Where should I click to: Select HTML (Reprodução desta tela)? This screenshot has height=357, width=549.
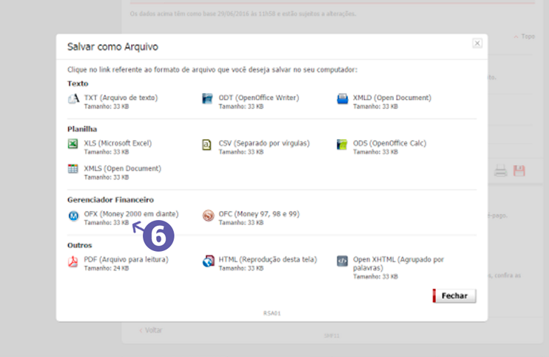[x=268, y=260]
